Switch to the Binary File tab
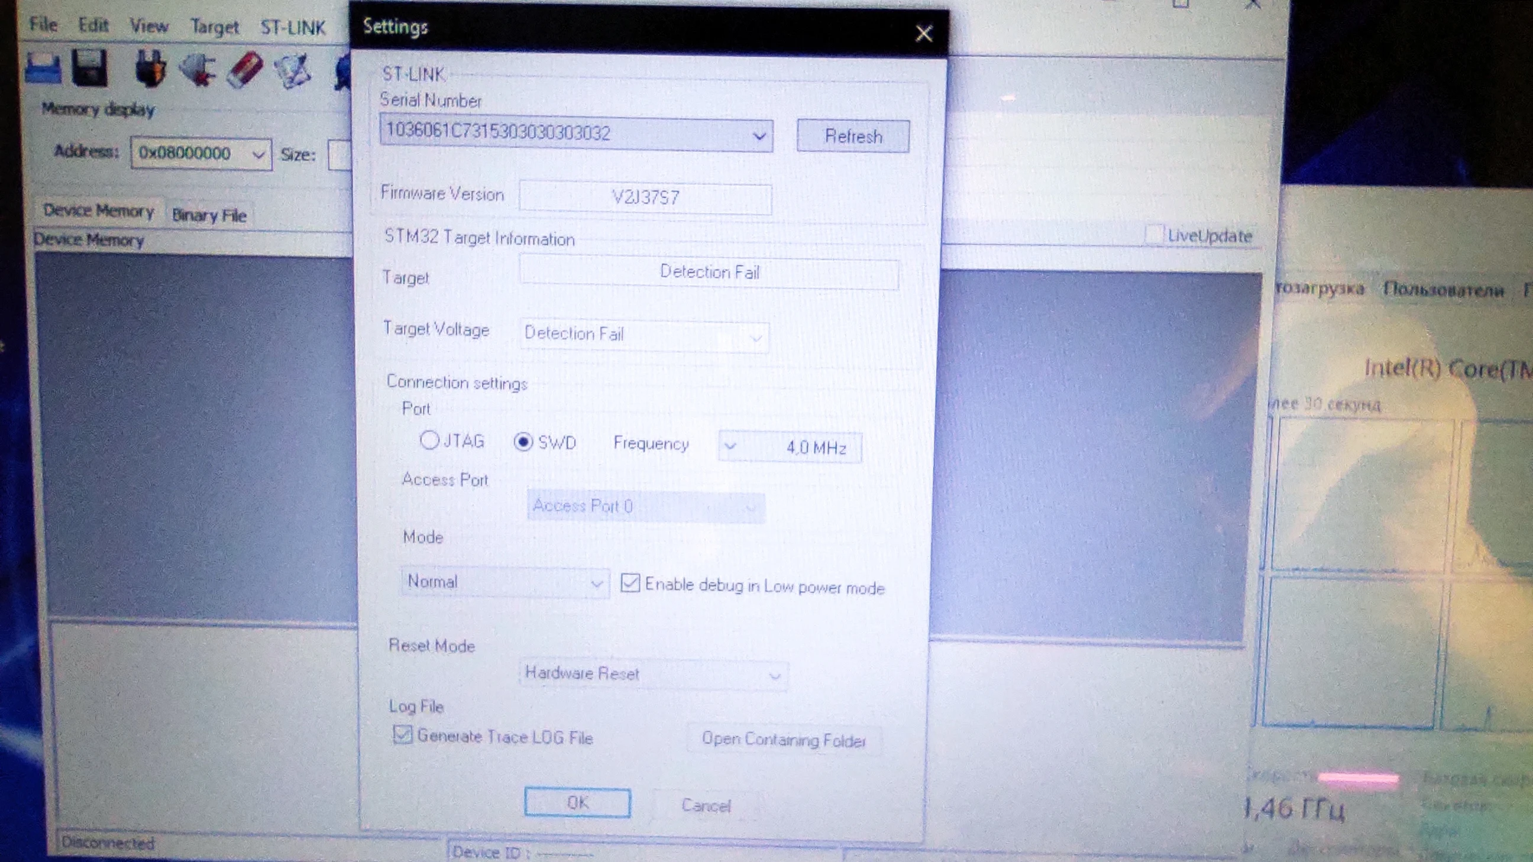 pyautogui.click(x=209, y=215)
